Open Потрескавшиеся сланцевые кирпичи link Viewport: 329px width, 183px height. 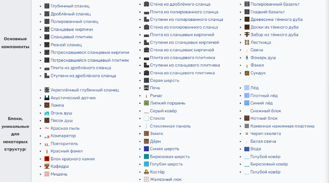pos(90,52)
